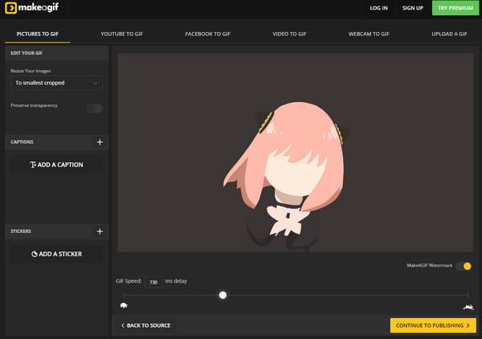This screenshot has height=339, width=482.
Task: Go to the Video to GIF tab
Action: 289,34
